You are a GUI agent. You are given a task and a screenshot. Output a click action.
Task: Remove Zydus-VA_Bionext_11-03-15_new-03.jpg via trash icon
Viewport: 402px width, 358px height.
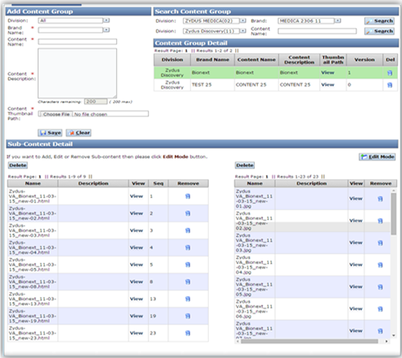[x=380, y=243]
